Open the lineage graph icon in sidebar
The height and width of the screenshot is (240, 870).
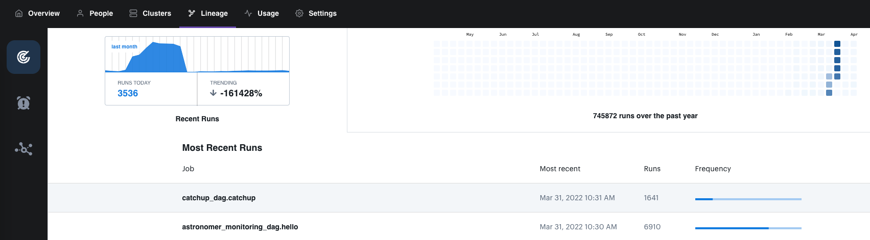tap(23, 149)
